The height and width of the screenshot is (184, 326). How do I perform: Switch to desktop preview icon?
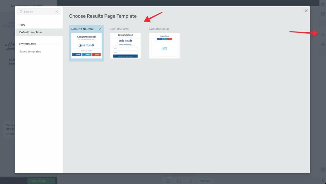[x=168, y=181]
